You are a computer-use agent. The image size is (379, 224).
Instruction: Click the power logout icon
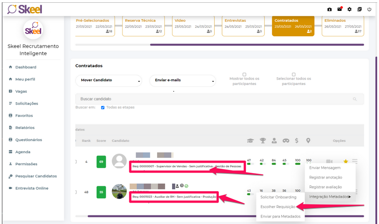point(369,9)
